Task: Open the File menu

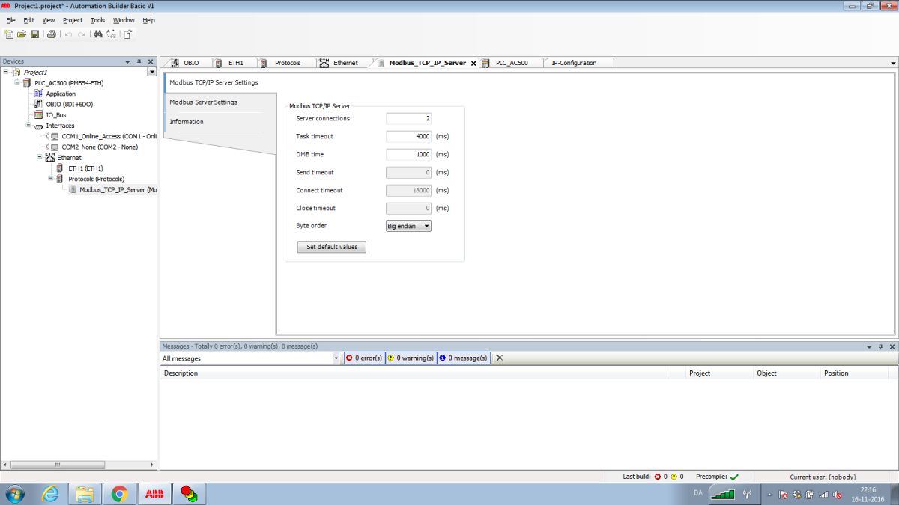Action: click(x=10, y=20)
